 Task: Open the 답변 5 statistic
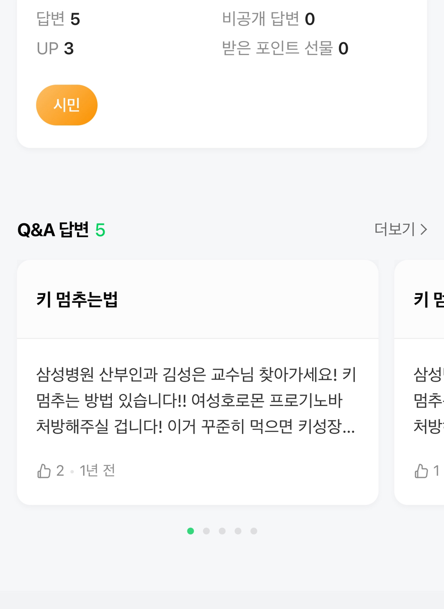point(58,19)
